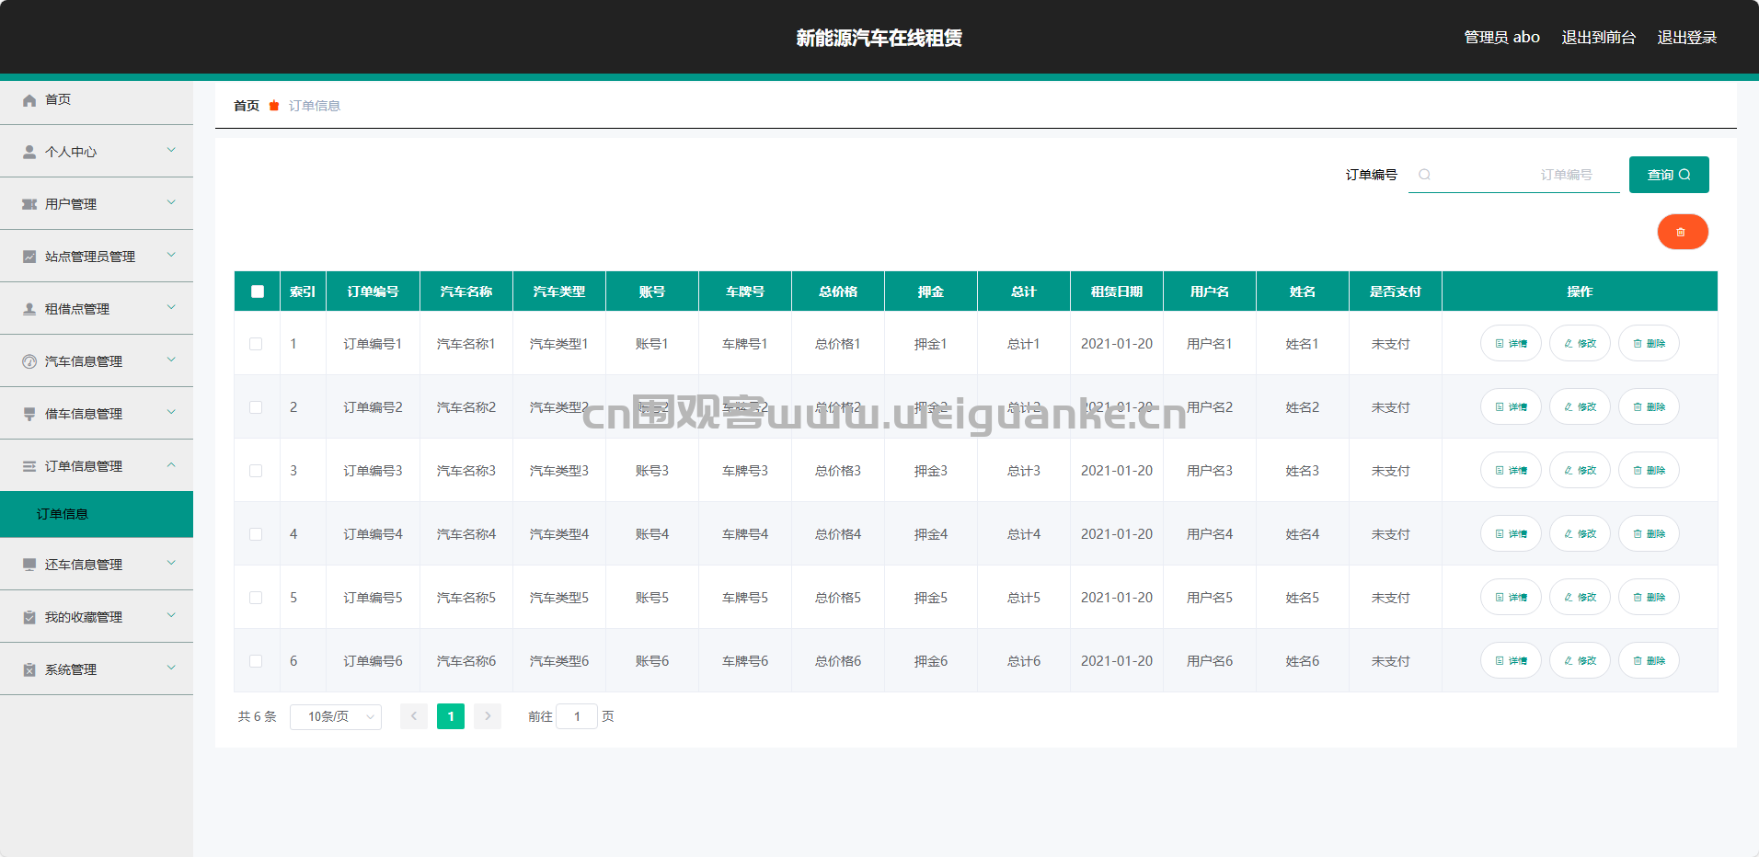The image size is (1759, 857).
Task: Click the 首页 breadcrumb link
Action: [x=247, y=106]
